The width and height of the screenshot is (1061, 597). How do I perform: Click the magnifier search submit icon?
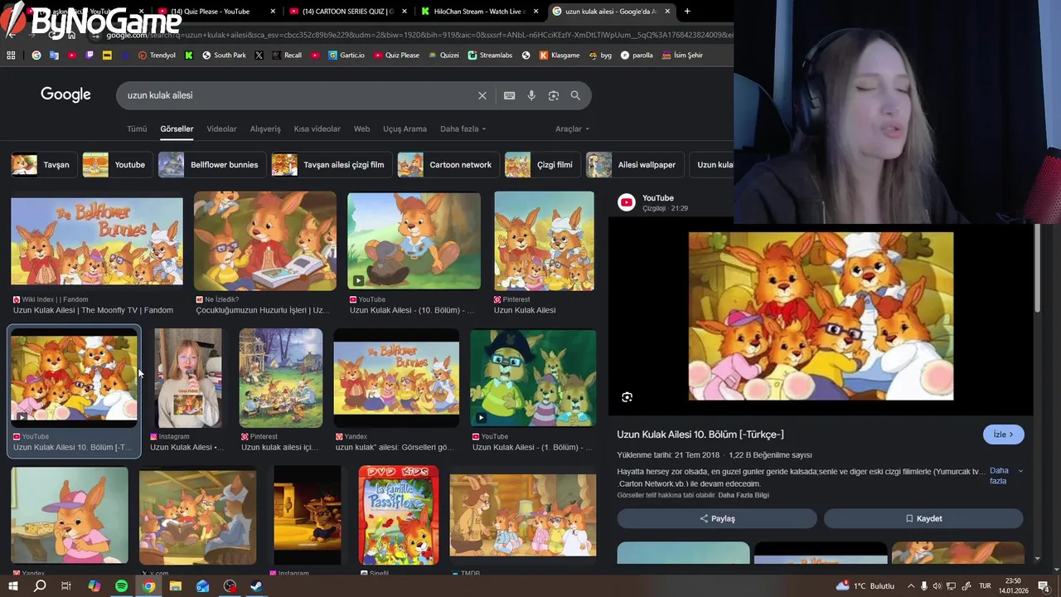point(575,95)
